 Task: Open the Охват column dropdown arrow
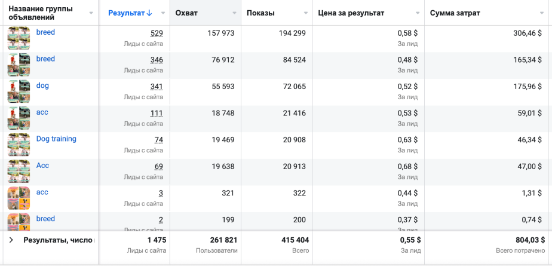click(234, 13)
